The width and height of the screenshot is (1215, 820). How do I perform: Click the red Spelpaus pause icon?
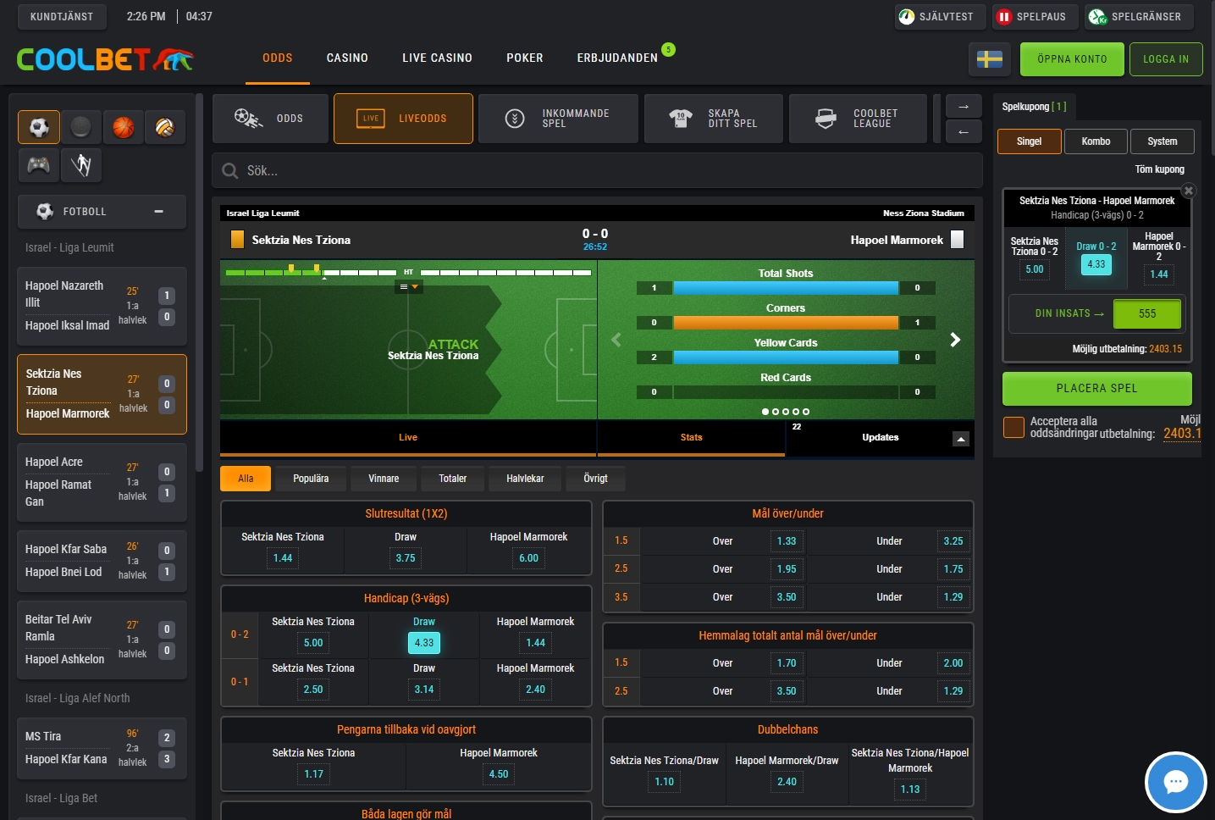point(1004,16)
